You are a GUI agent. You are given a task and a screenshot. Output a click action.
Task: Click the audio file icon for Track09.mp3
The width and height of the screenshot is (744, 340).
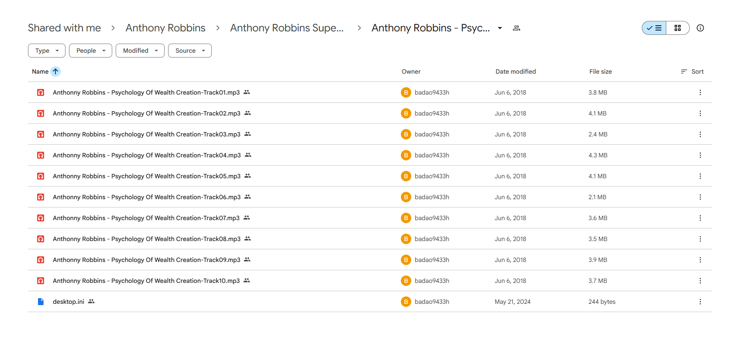pyautogui.click(x=41, y=260)
